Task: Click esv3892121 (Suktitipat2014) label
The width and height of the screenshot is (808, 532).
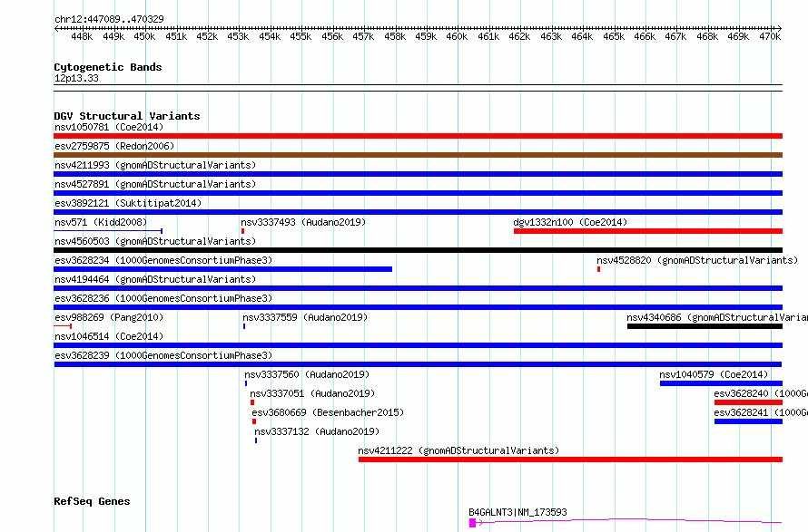Action: pos(128,203)
